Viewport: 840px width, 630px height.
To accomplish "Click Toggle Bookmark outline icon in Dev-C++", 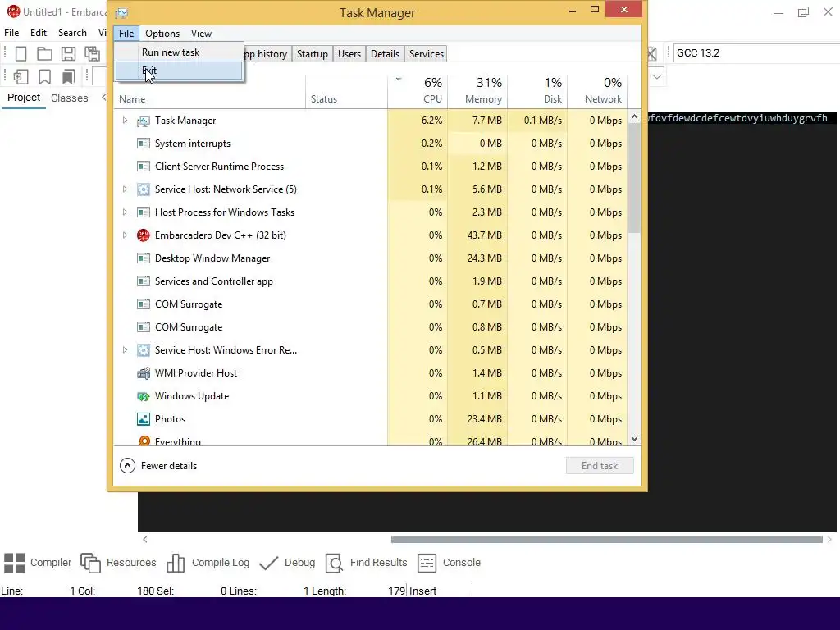I will pyautogui.click(x=44, y=76).
